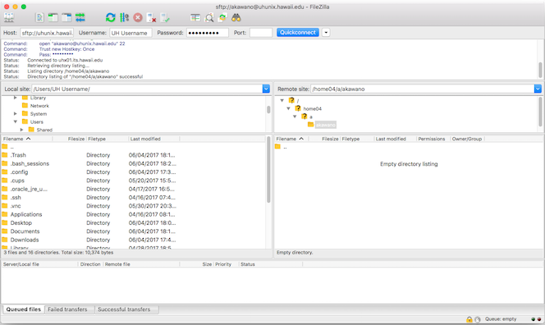The width and height of the screenshot is (545, 325).
Task: Collapse the Users folder in local tree
Action: point(16,121)
